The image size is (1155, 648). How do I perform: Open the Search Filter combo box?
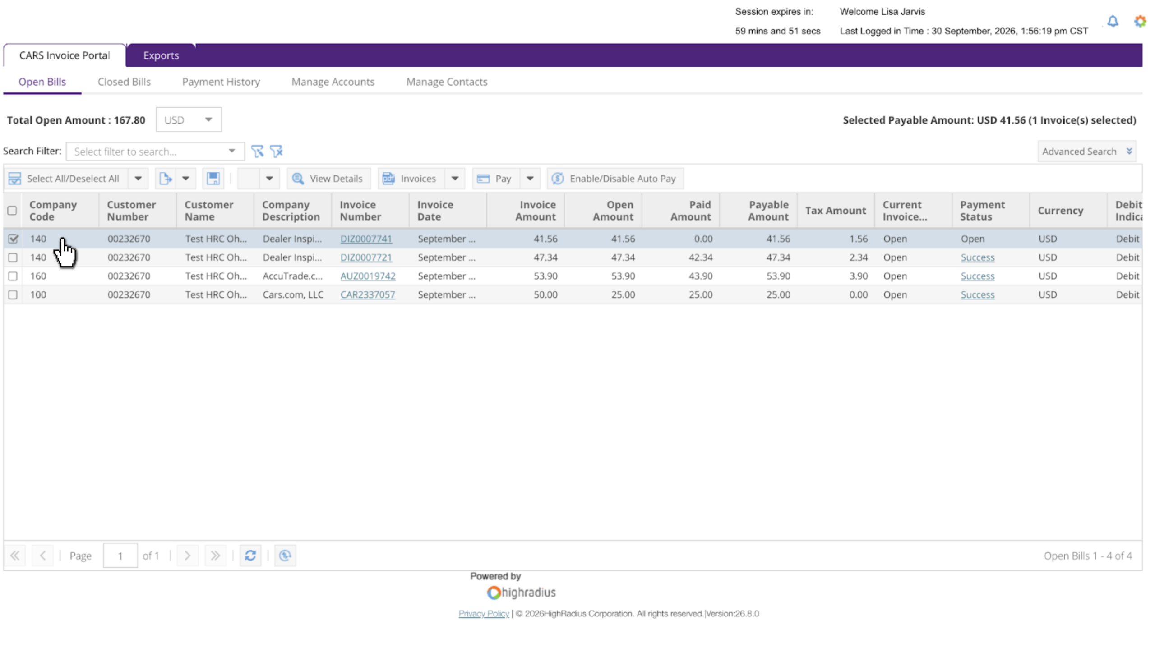click(155, 151)
